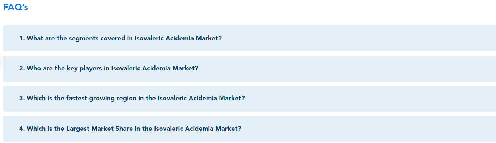Open question 4 about largest market share
The image size is (496, 143).
pyautogui.click(x=249, y=129)
